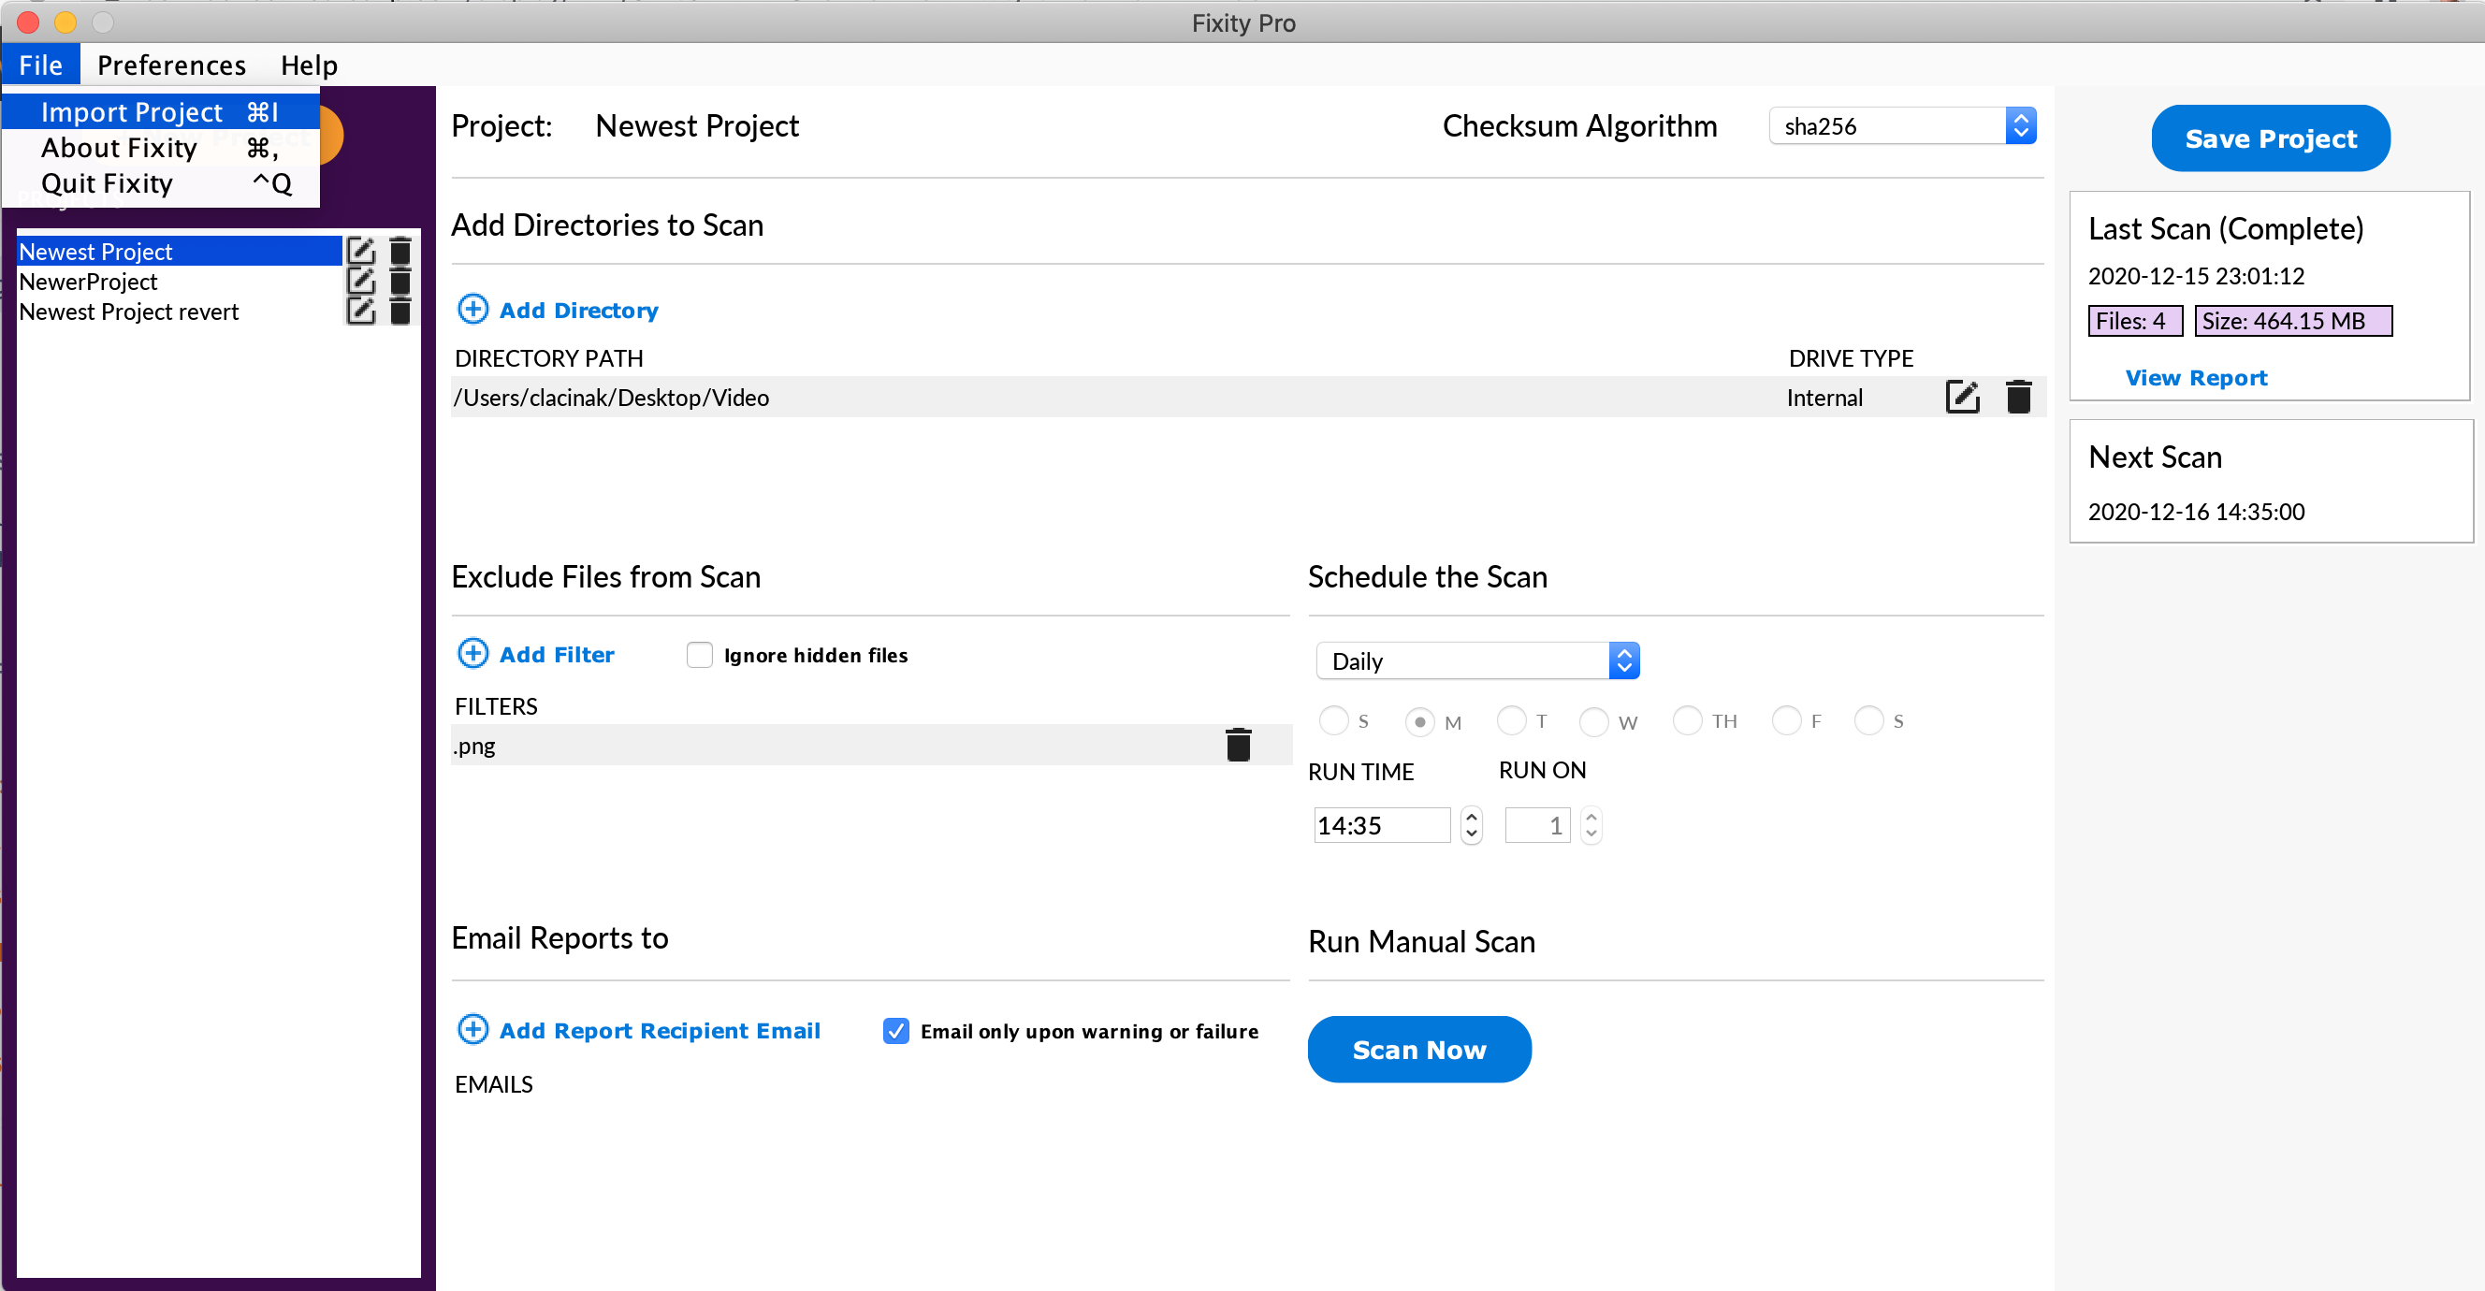Click the Run On value field
2485x1291 pixels.
point(1538,825)
